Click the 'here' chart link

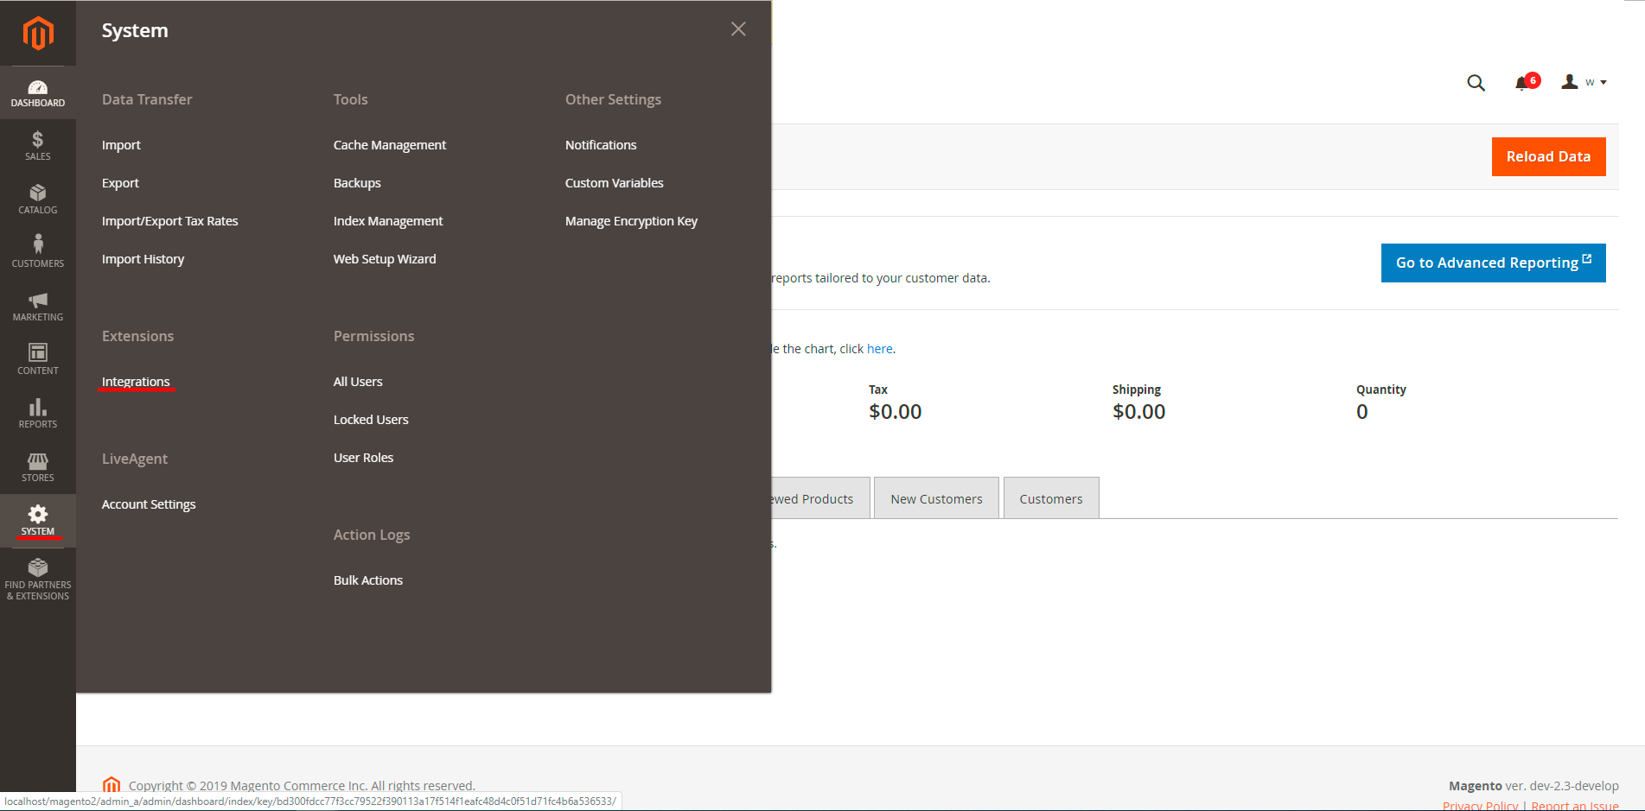tap(879, 349)
